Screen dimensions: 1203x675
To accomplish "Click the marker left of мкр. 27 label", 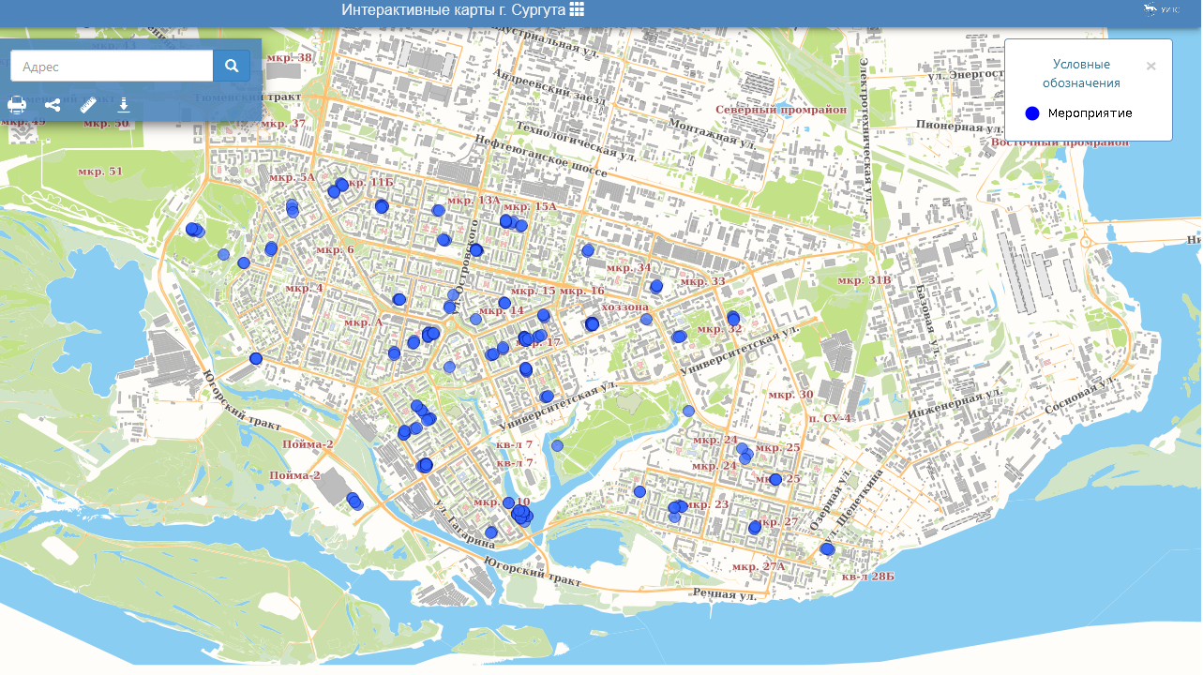I will 755,528.
